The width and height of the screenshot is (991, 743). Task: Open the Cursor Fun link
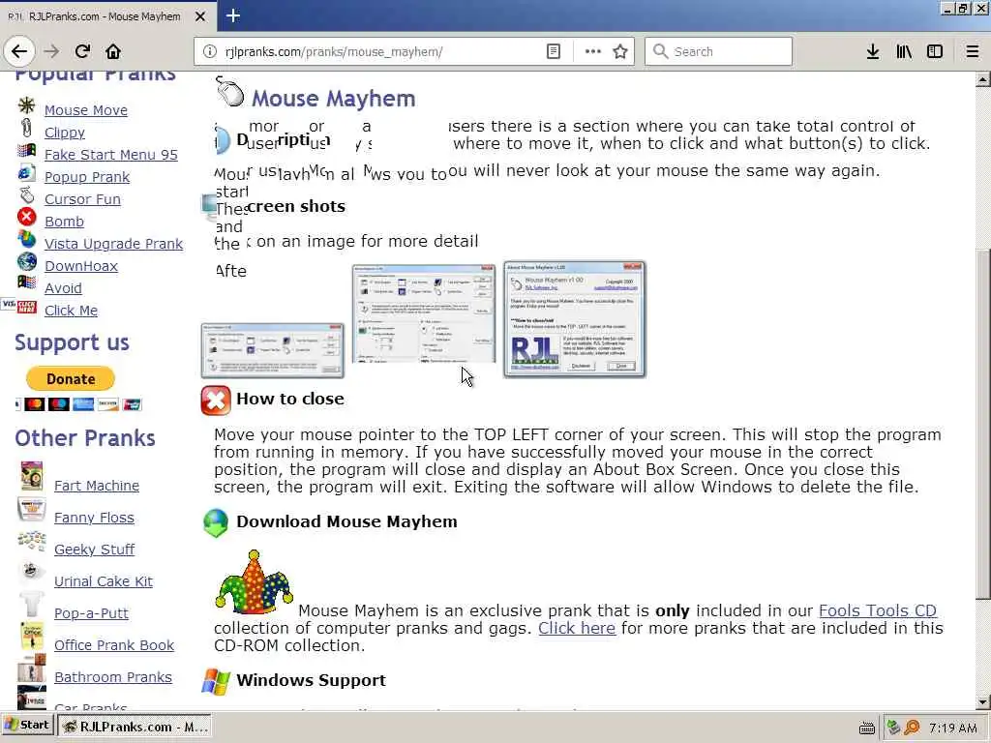(82, 199)
